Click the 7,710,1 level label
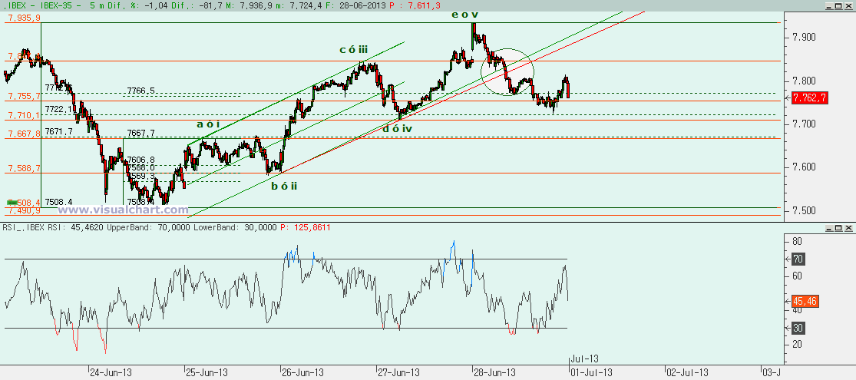The image size is (856, 380). [x=24, y=116]
